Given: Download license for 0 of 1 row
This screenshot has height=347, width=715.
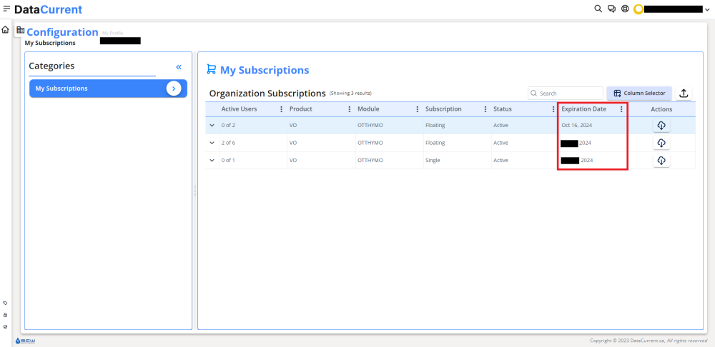Looking at the screenshot, I should (x=661, y=161).
